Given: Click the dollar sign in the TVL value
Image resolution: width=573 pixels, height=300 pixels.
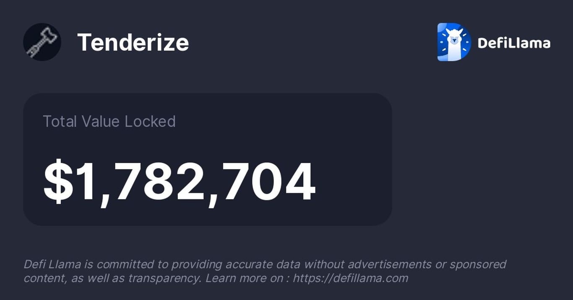Looking at the screenshot, I should click(x=58, y=182).
